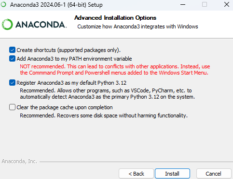Click the red NOT recommended warning text
233x179 pixels.
pyautogui.click(x=115, y=69)
